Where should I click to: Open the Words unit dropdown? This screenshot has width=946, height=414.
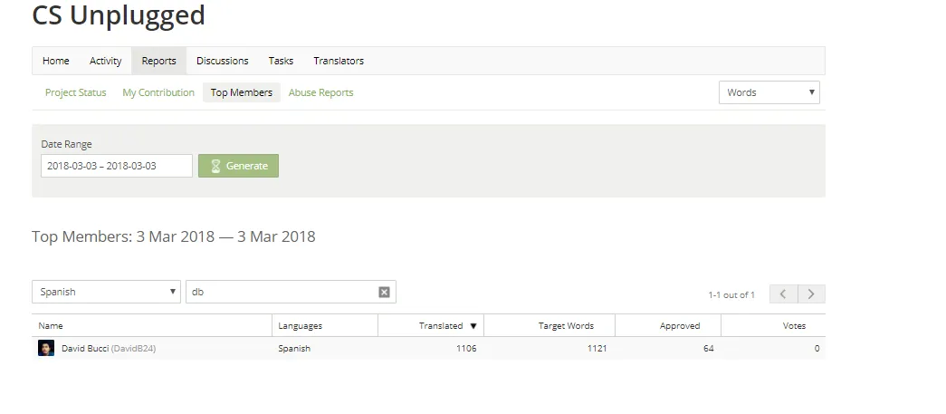point(769,92)
